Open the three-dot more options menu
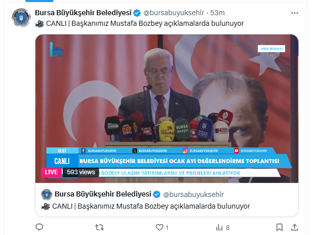The width and height of the screenshot is (315, 235). pos(294,13)
